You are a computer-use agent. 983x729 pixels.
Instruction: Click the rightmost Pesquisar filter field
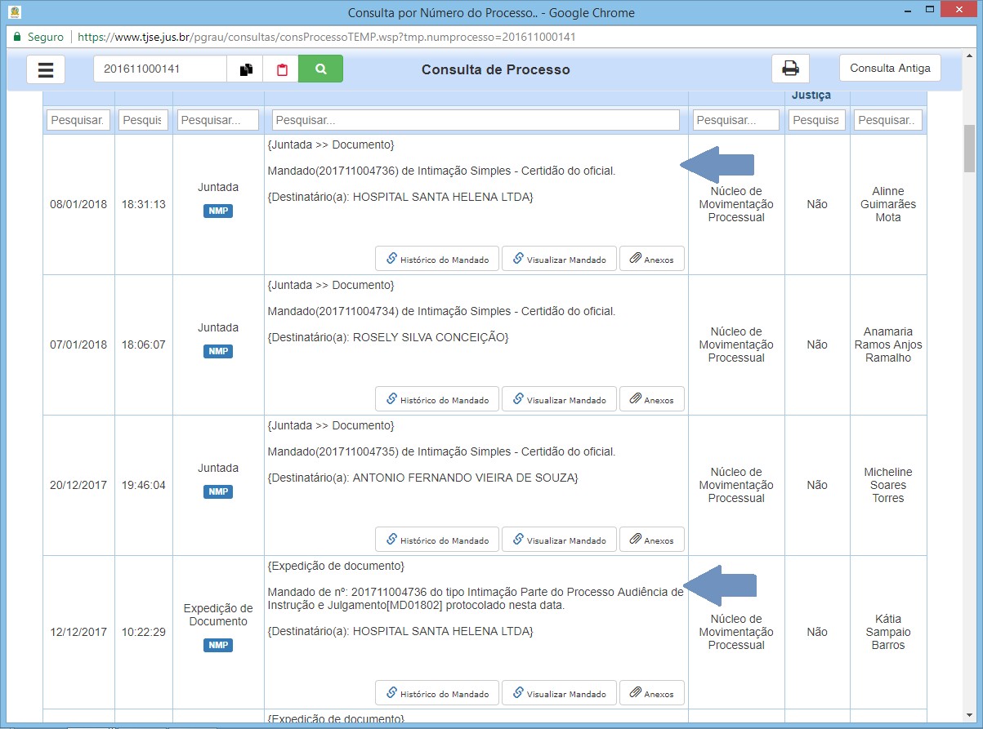[x=887, y=120]
